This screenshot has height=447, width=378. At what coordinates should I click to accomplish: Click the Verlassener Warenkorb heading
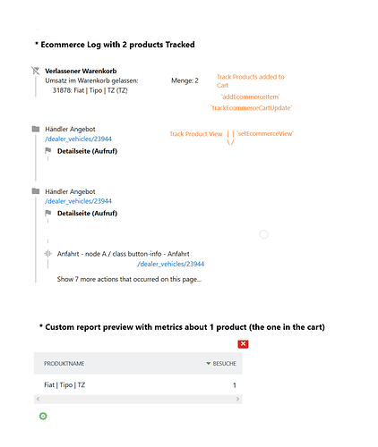(81, 71)
